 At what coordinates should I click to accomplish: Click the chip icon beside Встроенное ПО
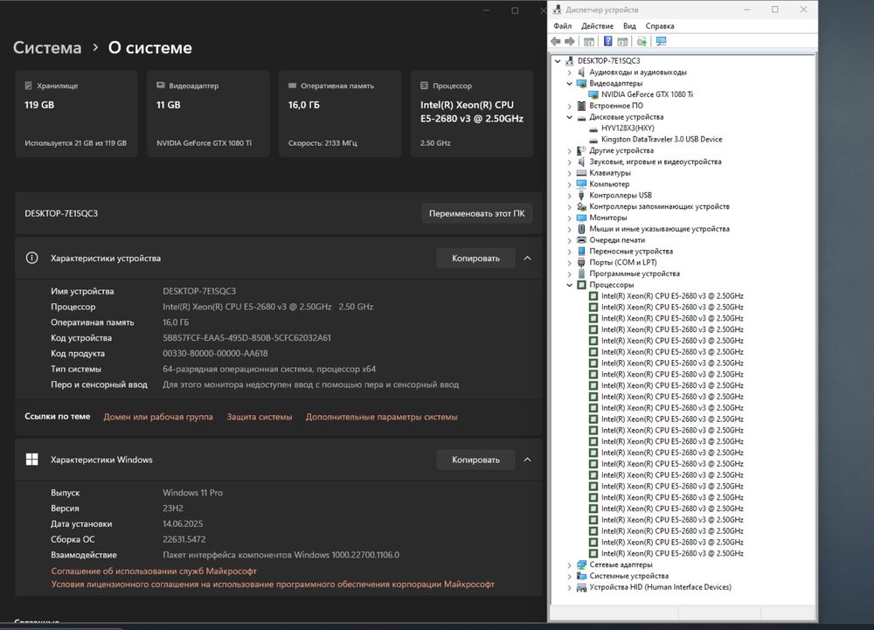pyautogui.click(x=581, y=106)
